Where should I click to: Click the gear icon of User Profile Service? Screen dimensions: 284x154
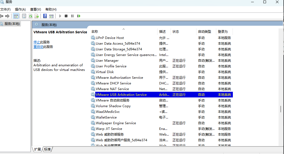click(x=93, y=66)
